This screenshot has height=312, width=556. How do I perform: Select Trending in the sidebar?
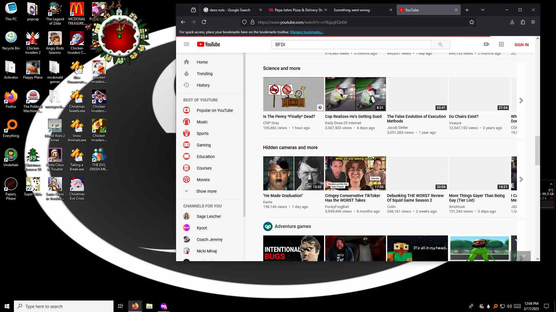coord(204,74)
